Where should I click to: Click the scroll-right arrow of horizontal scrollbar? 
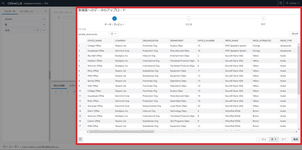pyautogui.click(x=296, y=132)
